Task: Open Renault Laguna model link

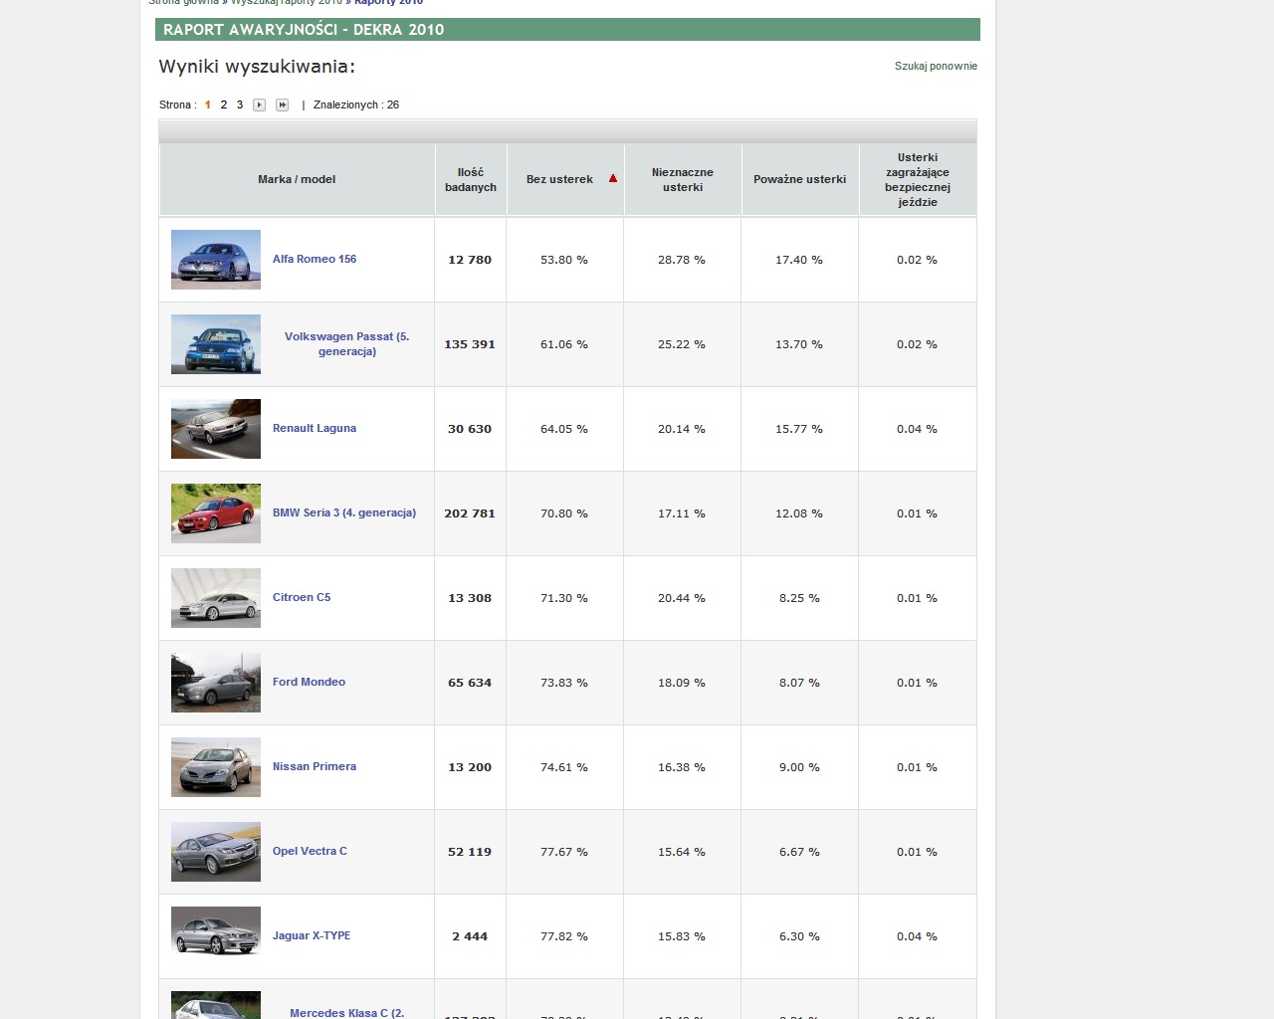Action: (315, 428)
